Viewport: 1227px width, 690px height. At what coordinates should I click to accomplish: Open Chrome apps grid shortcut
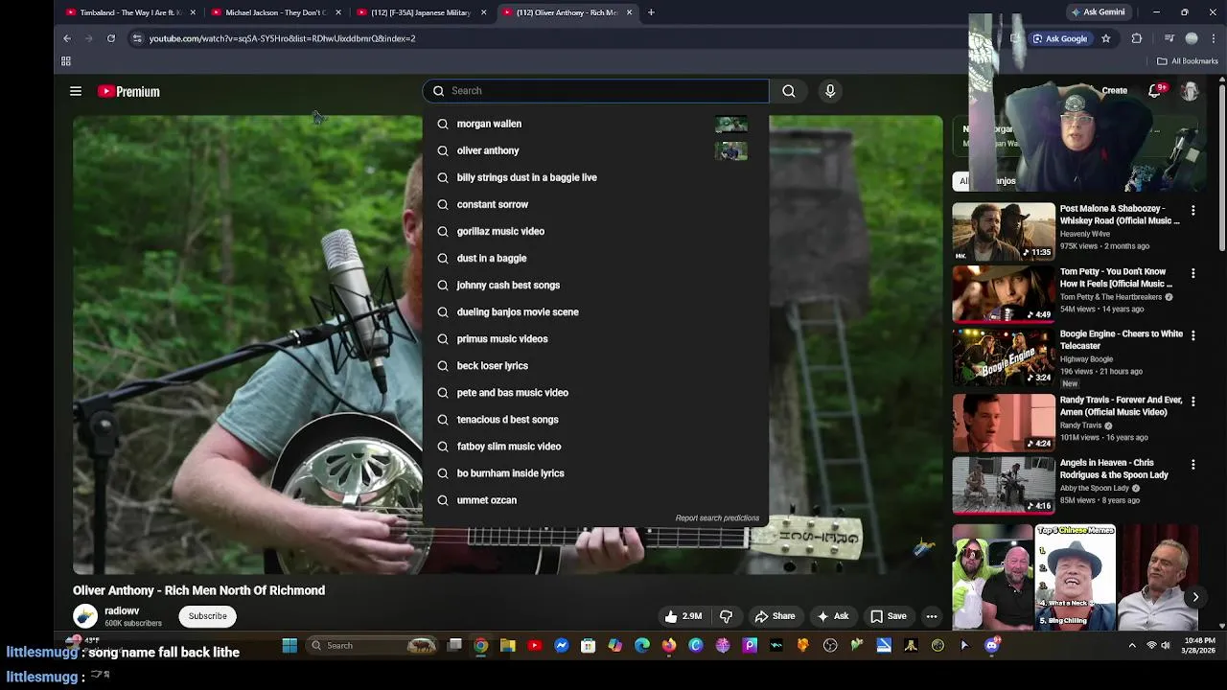click(66, 61)
